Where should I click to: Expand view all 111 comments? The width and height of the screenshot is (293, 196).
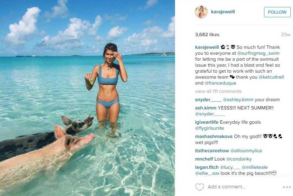[218, 92]
